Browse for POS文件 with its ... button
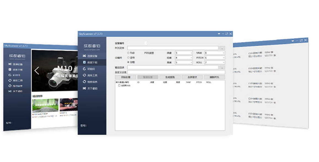Screen dimensions: 319x162 (222, 48)
